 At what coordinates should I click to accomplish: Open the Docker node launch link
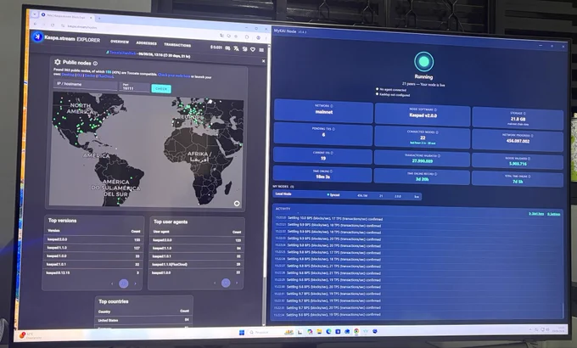[90, 76]
